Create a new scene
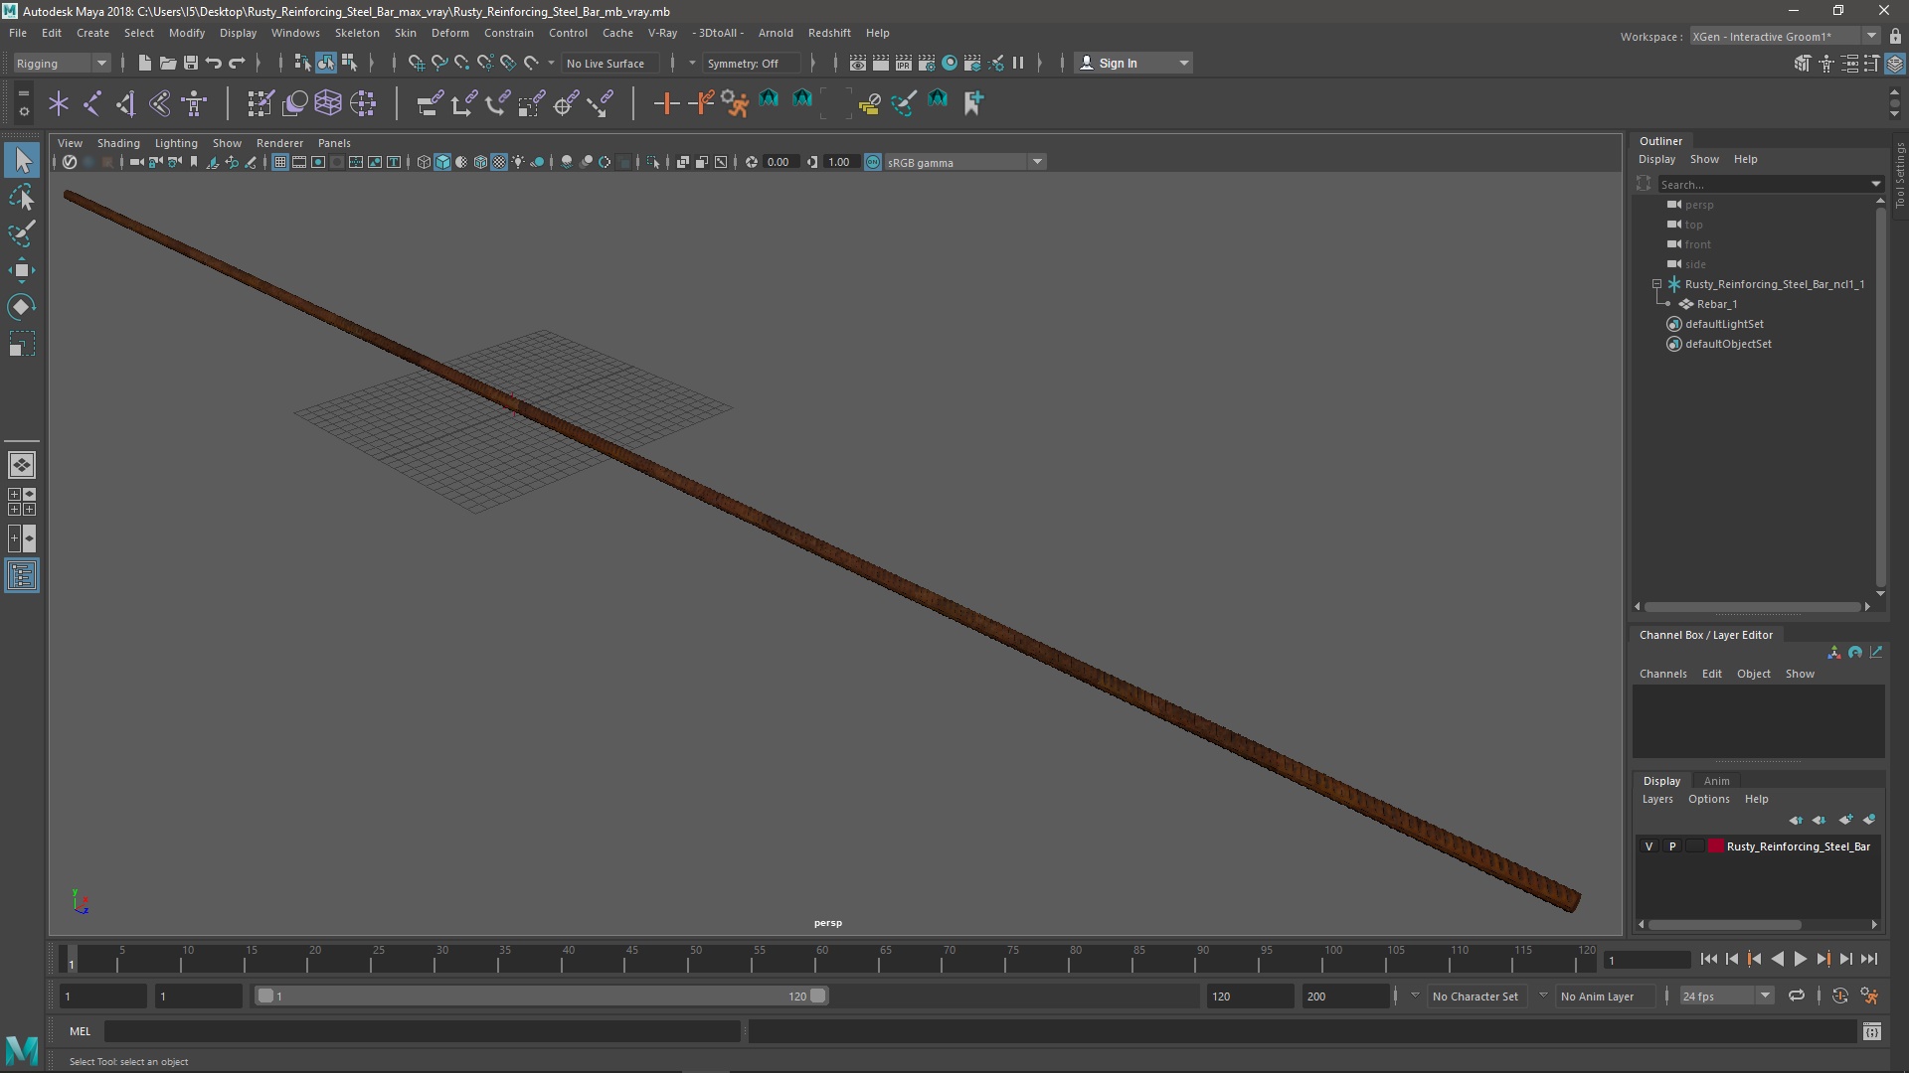 click(x=145, y=63)
